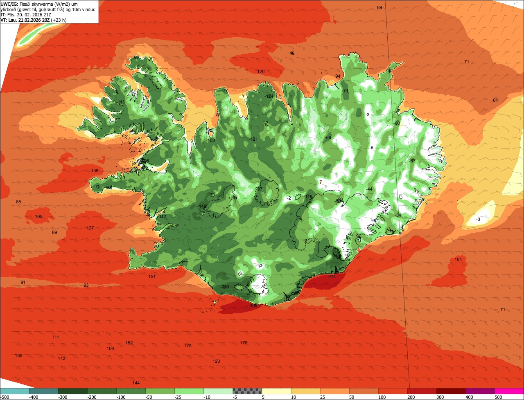The height and width of the screenshot is (400, 524).
Task: Click the value -103 in northwest Iceland
Action: (210, 141)
